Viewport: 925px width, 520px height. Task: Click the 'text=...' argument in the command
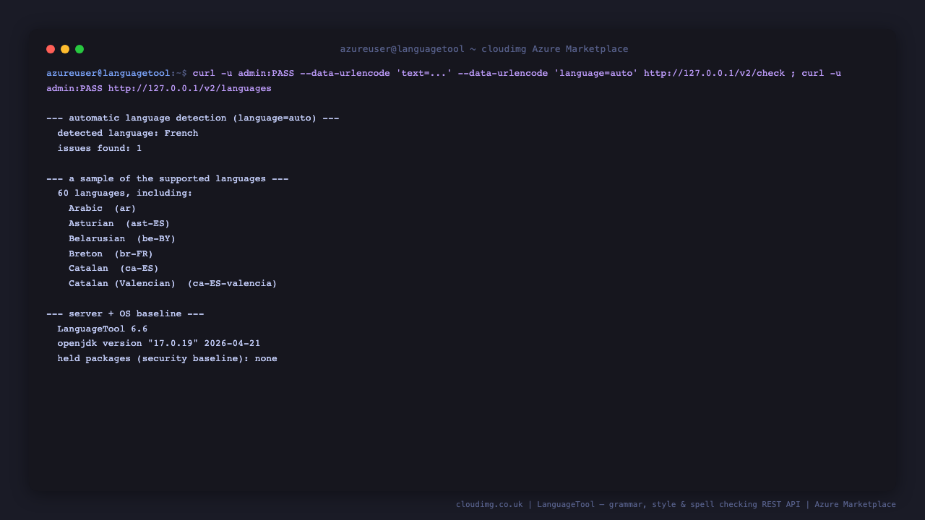pos(424,73)
